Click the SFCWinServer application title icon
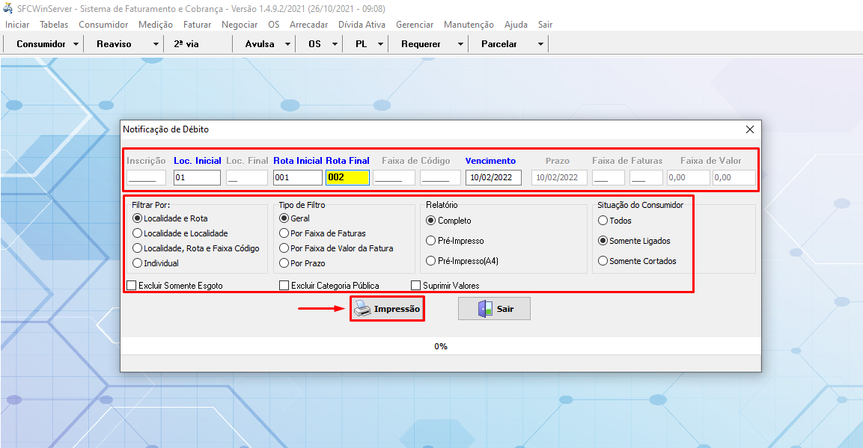The height and width of the screenshot is (448, 863). tap(8, 8)
